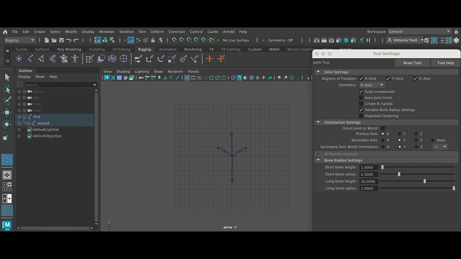Expand the IK Handle Settings section
This screenshot has height=259, width=461.
[x=318, y=154]
